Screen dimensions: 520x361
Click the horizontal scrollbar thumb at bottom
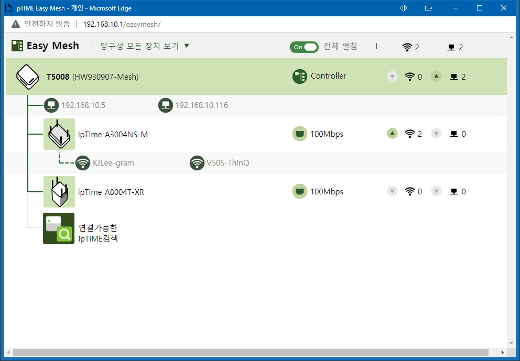(251, 352)
